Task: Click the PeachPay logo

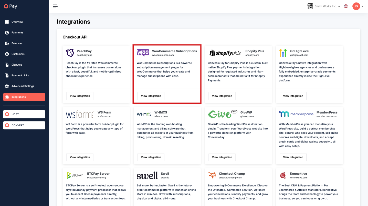Action: (70, 53)
